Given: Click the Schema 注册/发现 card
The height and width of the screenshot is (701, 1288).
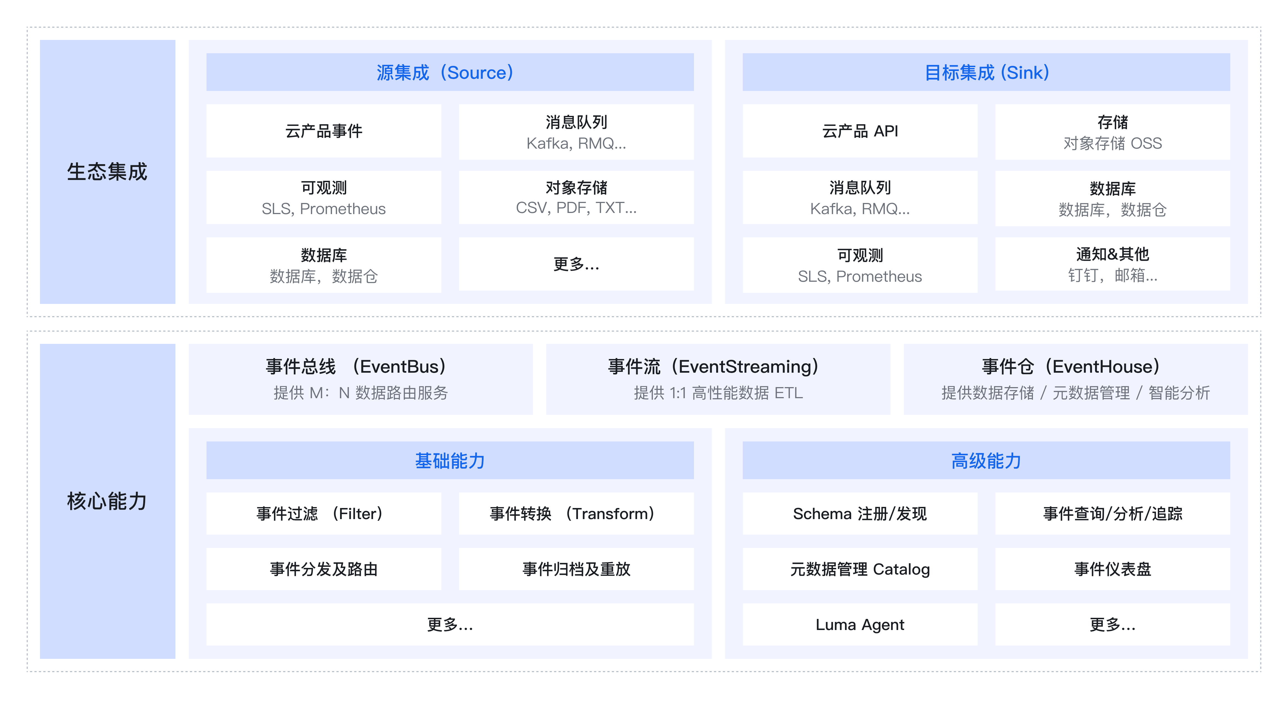Looking at the screenshot, I should click(859, 513).
